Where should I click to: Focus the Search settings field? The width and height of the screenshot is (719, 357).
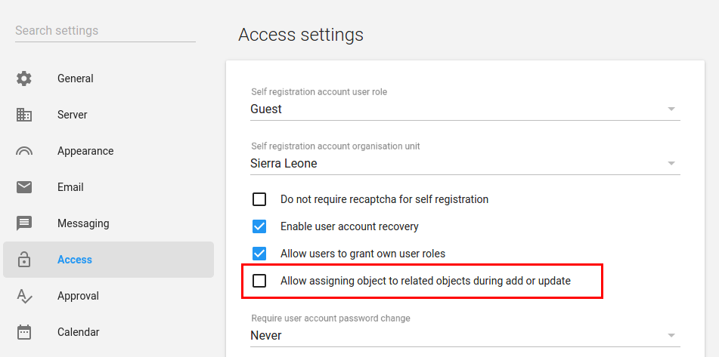pyautogui.click(x=104, y=31)
